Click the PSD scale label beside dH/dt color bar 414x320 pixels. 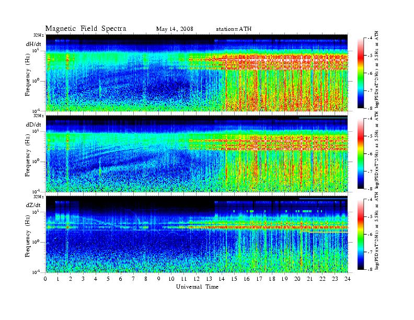coord(377,70)
